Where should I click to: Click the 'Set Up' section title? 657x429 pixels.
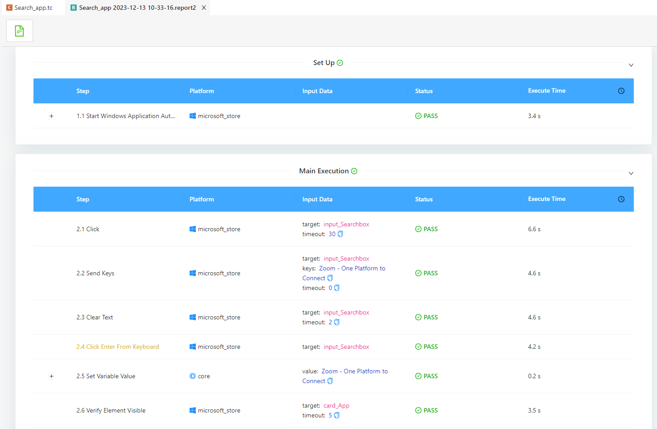324,63
